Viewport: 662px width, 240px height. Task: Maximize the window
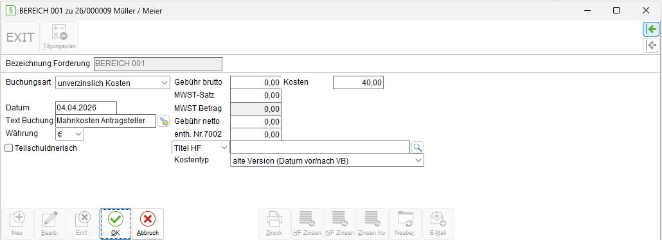pos(616,10)
